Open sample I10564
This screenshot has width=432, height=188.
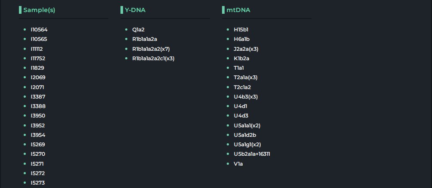39,30
